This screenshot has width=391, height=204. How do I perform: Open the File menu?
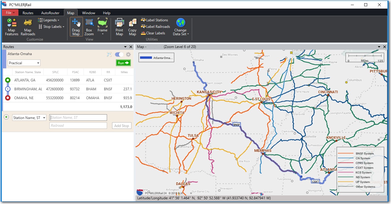[10, 13]
